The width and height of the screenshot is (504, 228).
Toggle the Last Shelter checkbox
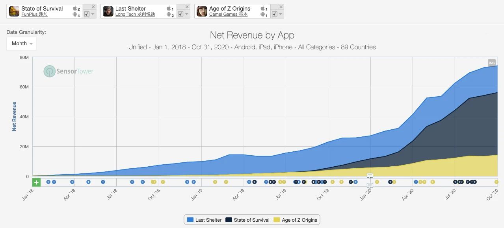[180, 14]
